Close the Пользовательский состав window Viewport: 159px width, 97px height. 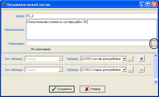point(154,5)
